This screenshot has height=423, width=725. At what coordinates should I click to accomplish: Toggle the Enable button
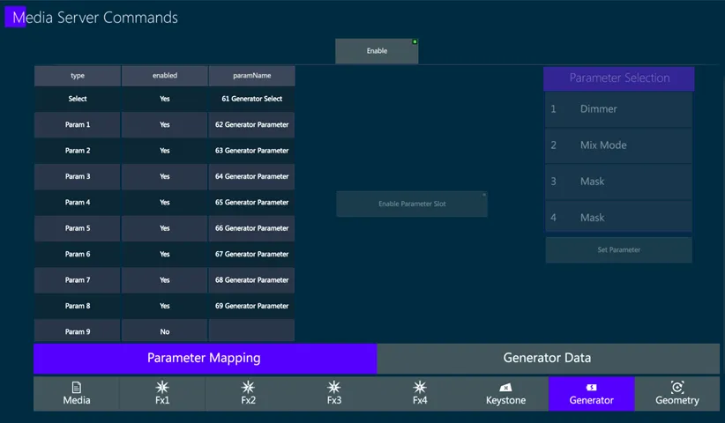click(377, 51)
